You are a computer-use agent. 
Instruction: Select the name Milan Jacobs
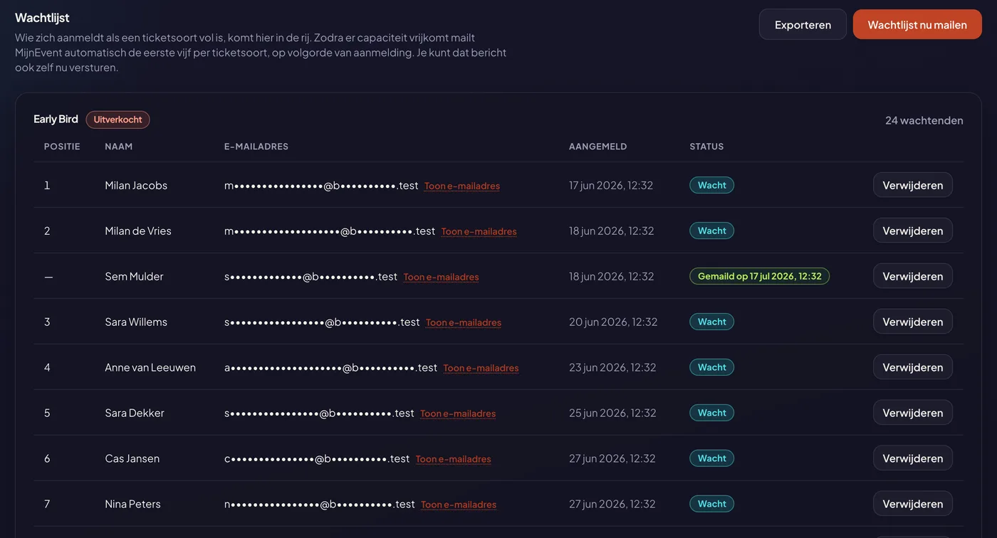(x=136, y=185)
